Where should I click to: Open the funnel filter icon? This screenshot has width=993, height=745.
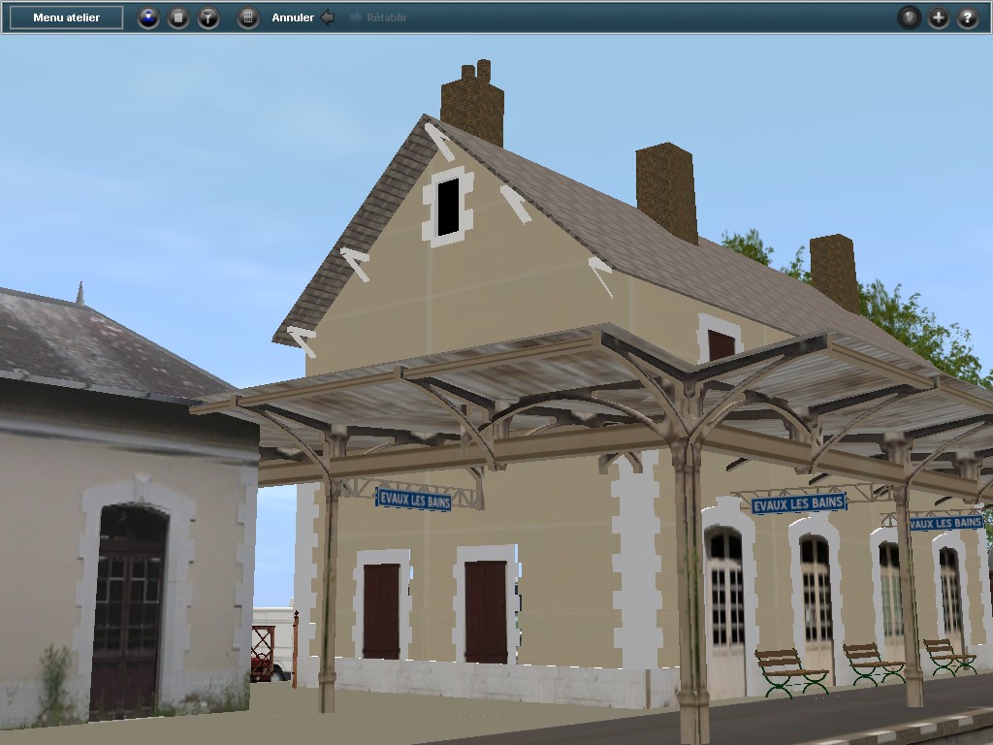click(208, 17)
